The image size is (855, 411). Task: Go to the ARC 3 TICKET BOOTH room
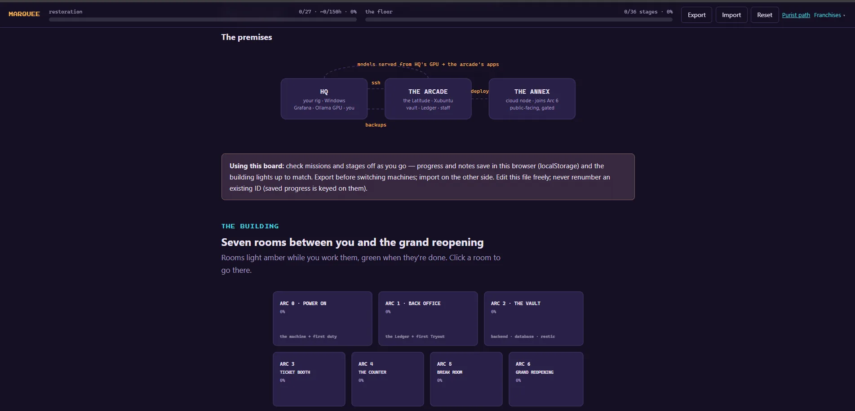point(309,379)
